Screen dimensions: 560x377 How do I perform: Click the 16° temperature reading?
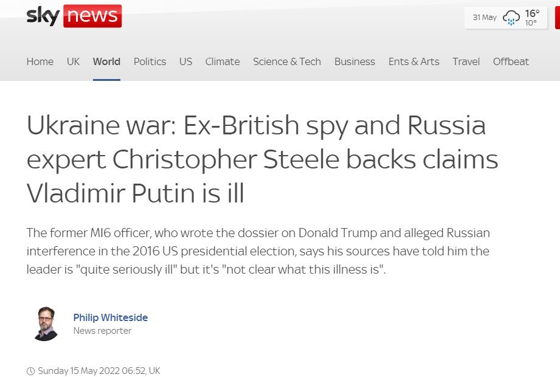[532, 13]
